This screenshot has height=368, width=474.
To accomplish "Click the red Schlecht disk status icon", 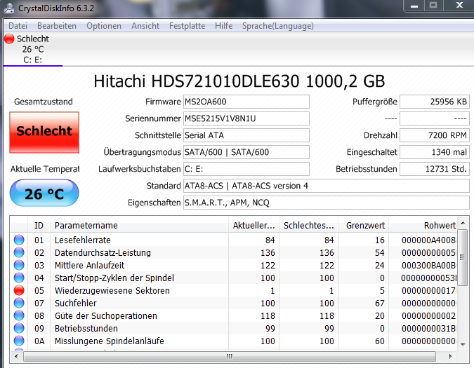I will pyautogui.click(x=9, y=39).
